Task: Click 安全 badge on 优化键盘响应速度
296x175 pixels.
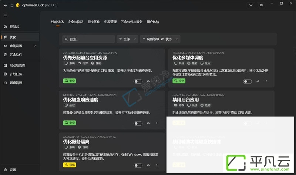Action: pos(70,123)
